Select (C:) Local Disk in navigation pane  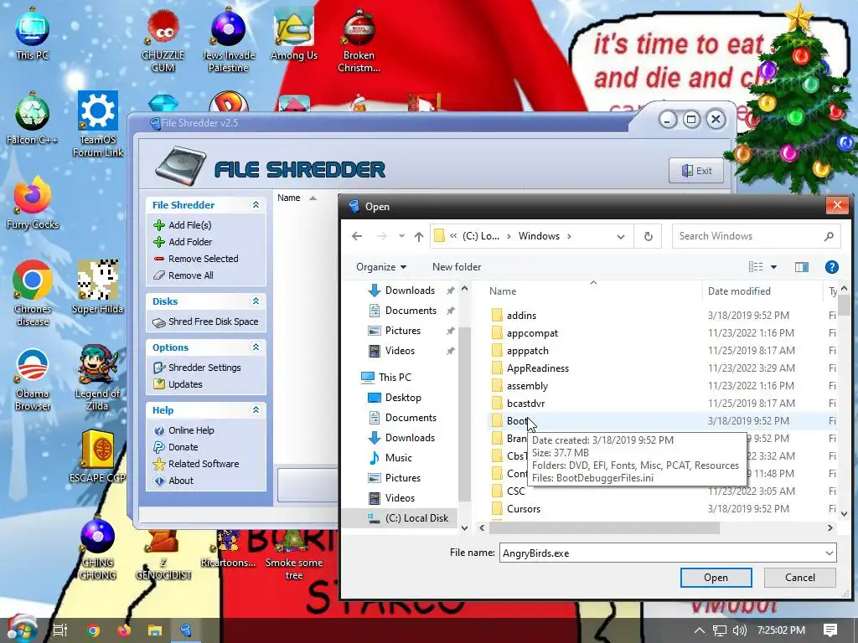pyautogui.click(x=416, y=517)
